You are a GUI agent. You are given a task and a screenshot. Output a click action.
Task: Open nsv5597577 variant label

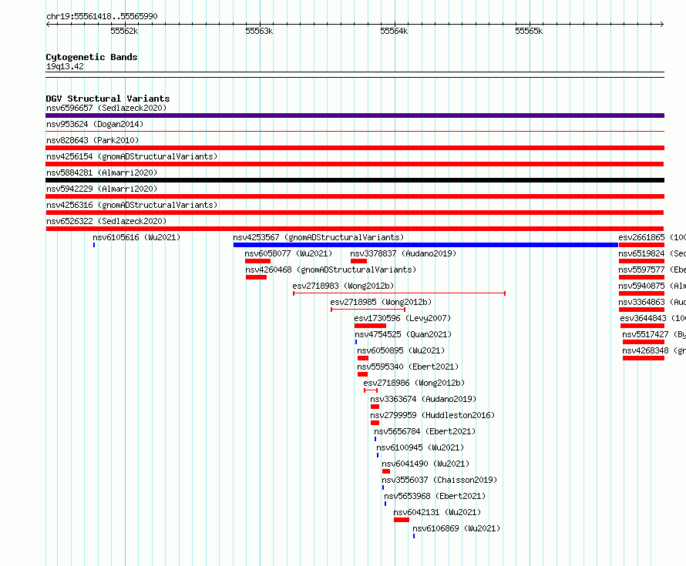click(x=652, y=270)
